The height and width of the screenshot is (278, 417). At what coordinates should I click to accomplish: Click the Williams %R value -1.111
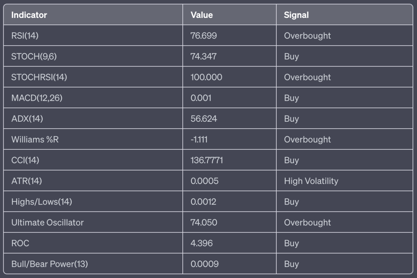tap(199, 140)
